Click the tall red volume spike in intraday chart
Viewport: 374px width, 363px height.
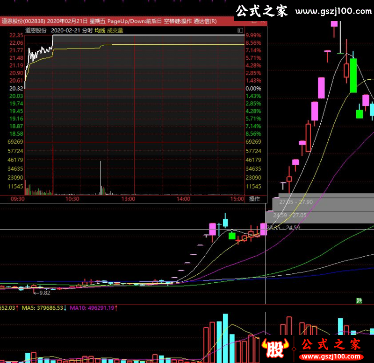53,170
